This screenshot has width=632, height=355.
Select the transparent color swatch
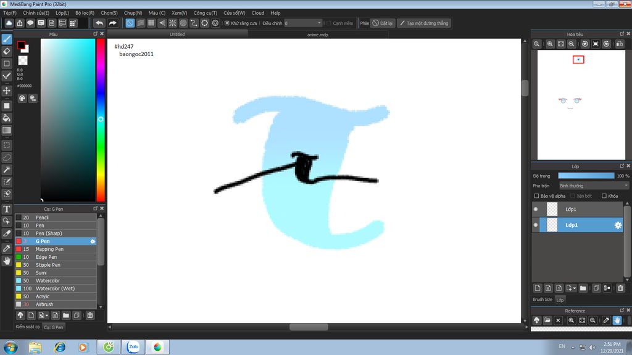coord(23,60)
